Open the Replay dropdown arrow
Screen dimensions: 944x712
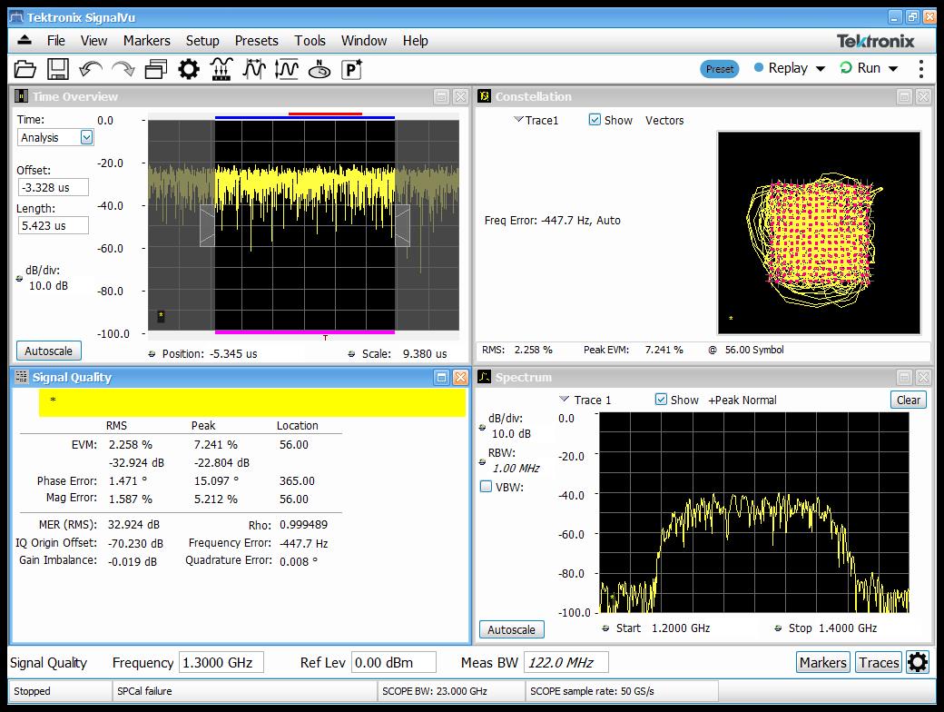[x=820, y=69]
